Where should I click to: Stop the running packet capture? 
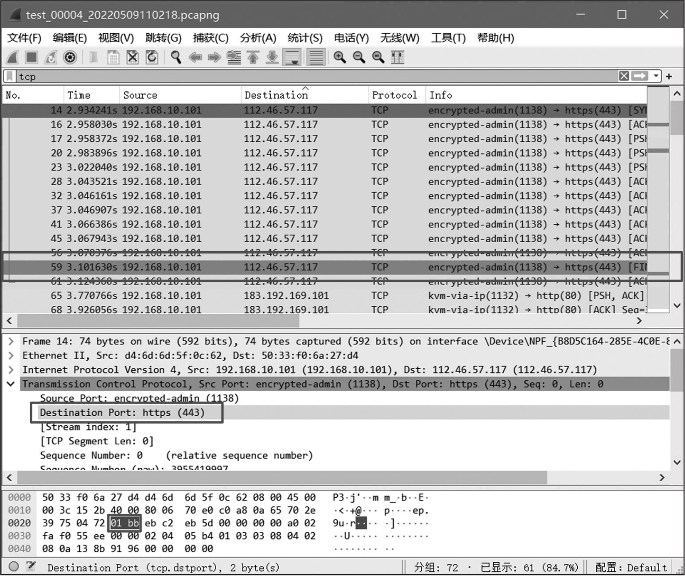point(31,57)
